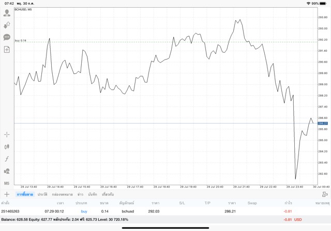Switch to the บันทึก journal tab
The image size is (331, 231).
click(x=93, y=194)
